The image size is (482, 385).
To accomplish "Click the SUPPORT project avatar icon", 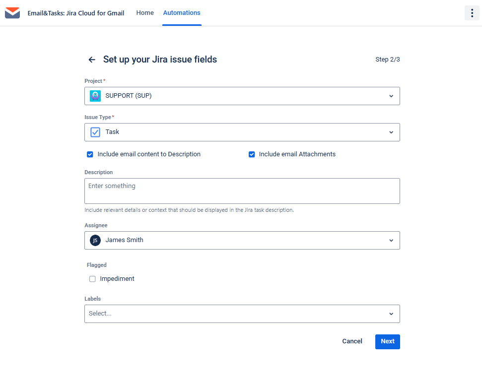I will pyautogui.click(x=95, y=96).
